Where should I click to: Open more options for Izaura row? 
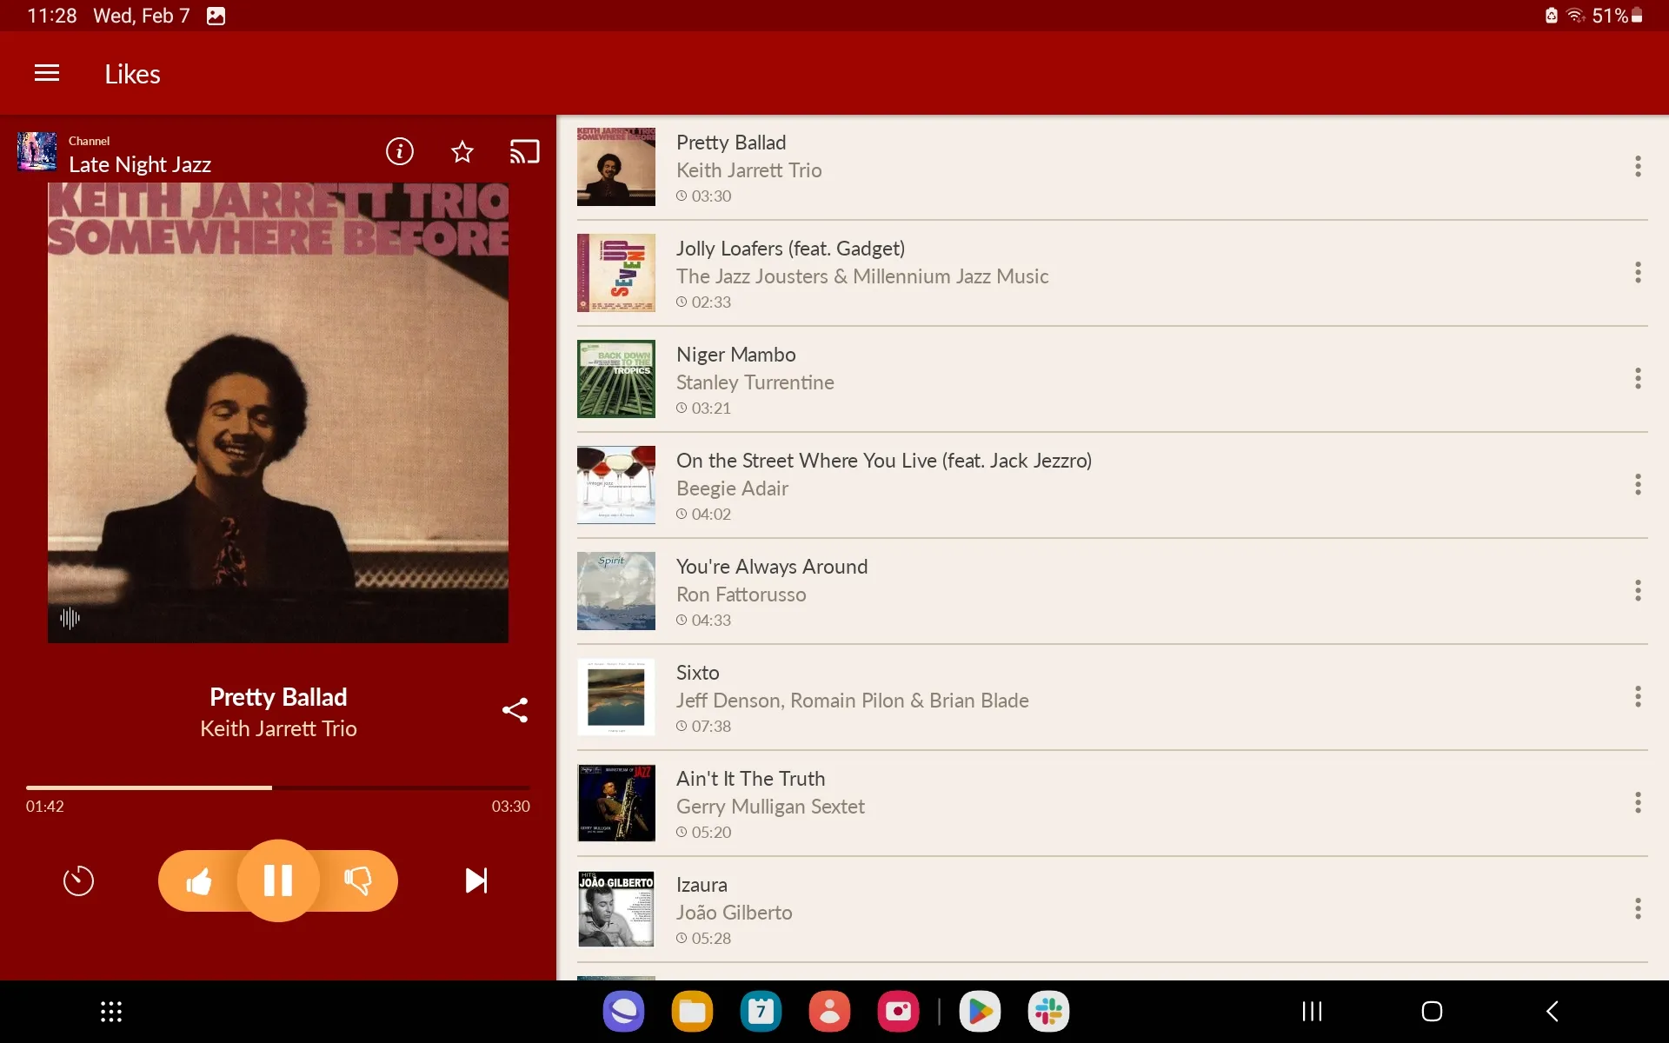click(1638, 909)
